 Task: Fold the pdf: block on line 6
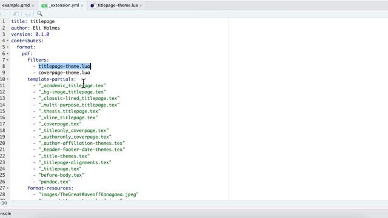[x=8, y=54]
